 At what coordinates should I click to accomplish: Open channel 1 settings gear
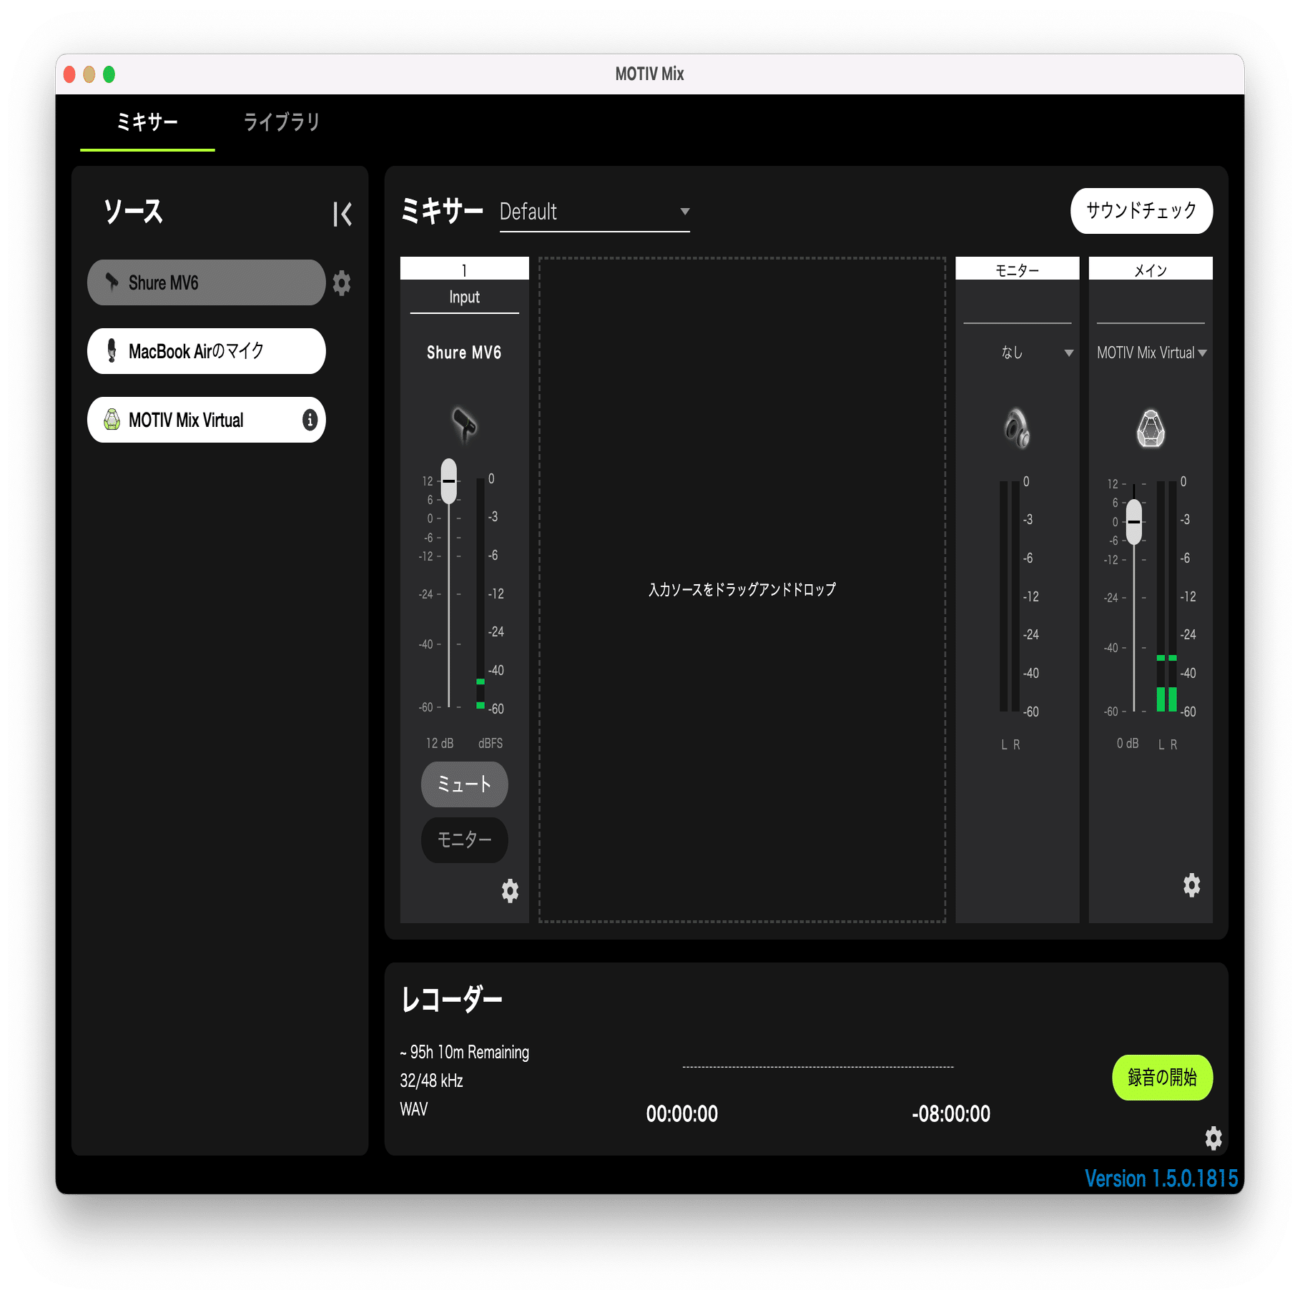(510, 891)
